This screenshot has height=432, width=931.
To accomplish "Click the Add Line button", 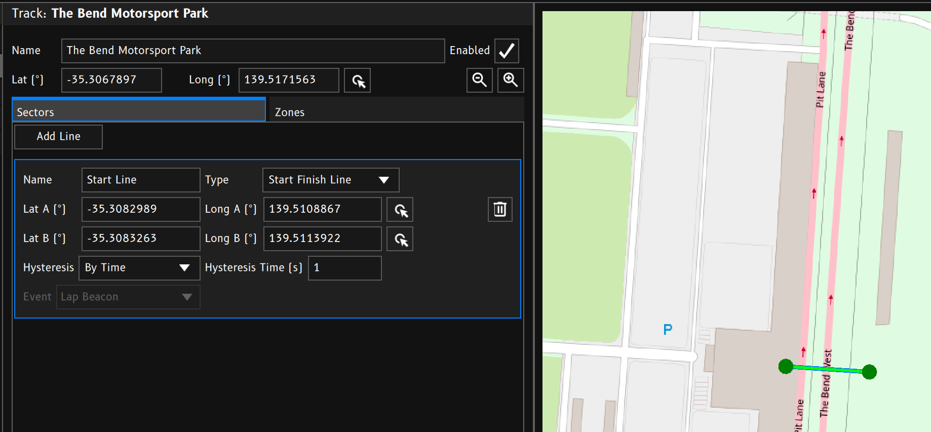I will coord(58,137).
